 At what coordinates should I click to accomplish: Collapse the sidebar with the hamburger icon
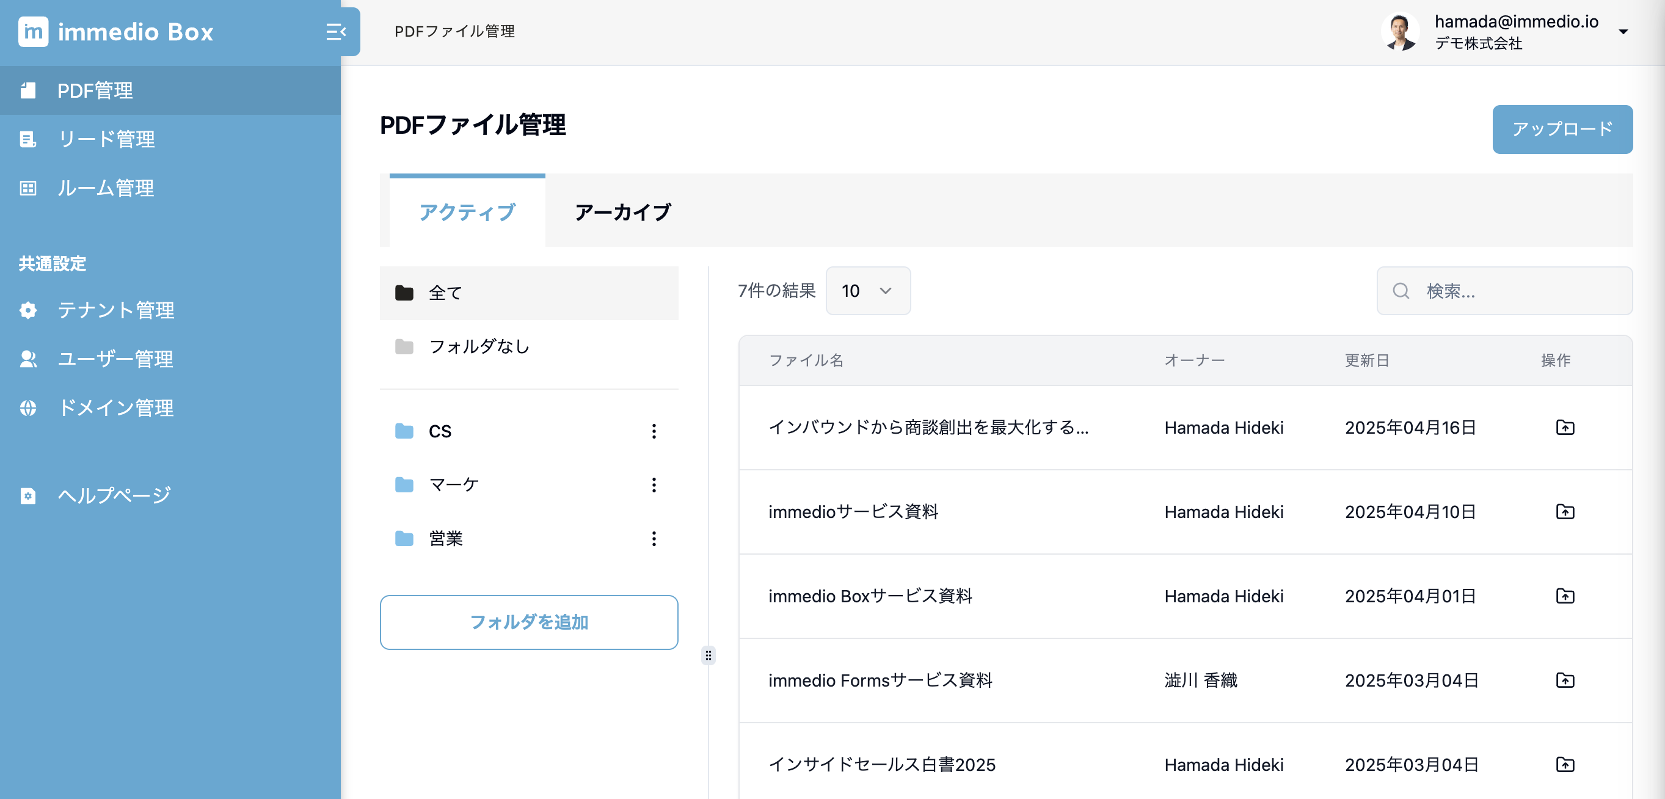335,32
